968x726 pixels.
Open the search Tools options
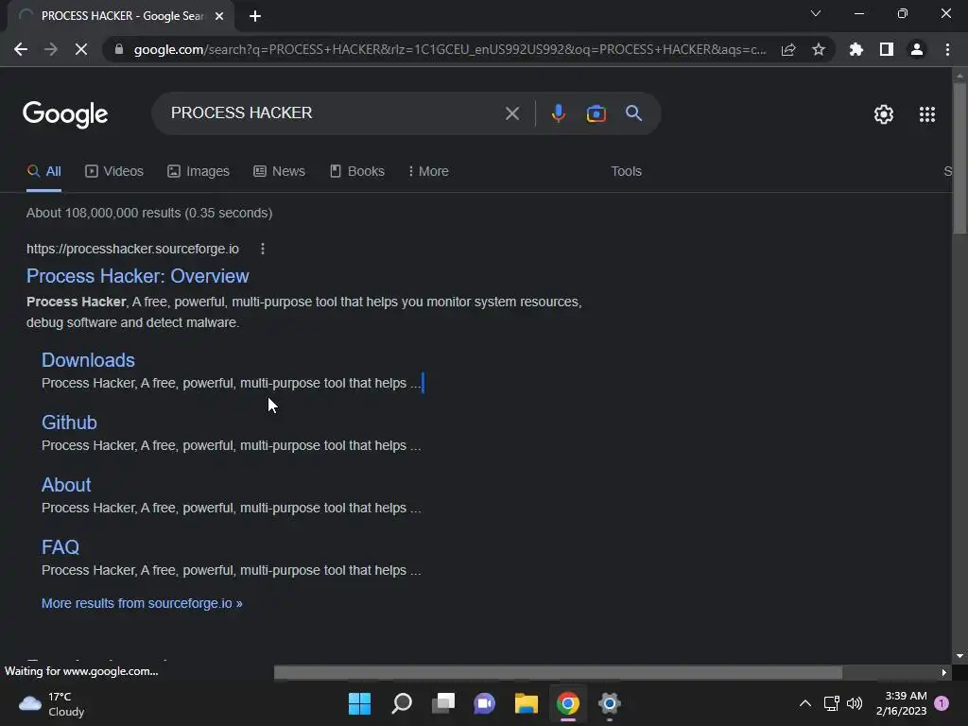click(626, 171)
